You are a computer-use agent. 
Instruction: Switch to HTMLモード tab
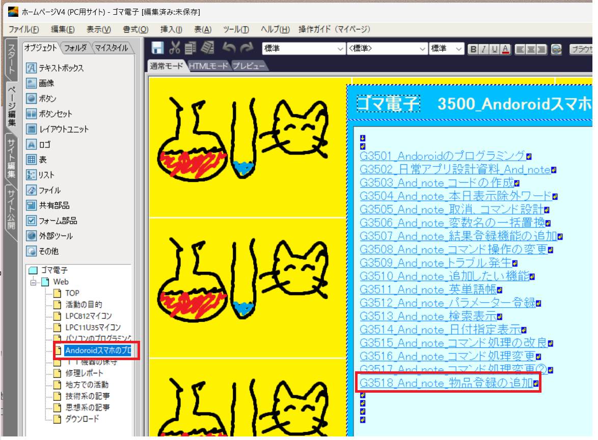208,66
